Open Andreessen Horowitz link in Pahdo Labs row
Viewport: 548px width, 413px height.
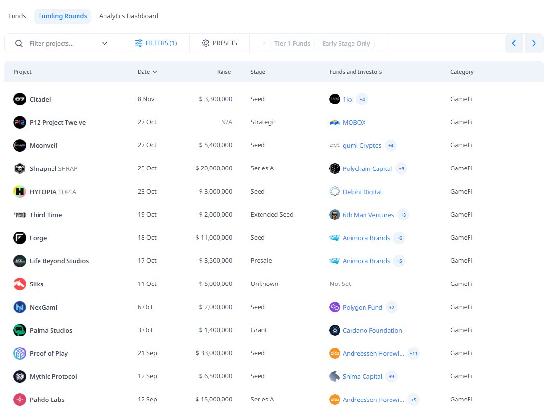[373, 400]
